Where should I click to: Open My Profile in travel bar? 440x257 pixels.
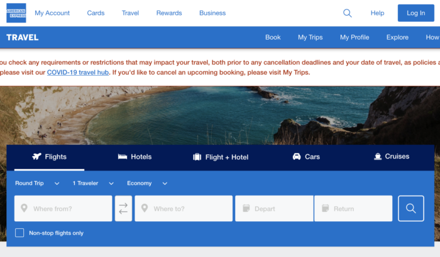coord(355,37)
